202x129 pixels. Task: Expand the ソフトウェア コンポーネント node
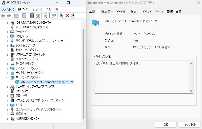pyautogui.click(x=8, y=55)
